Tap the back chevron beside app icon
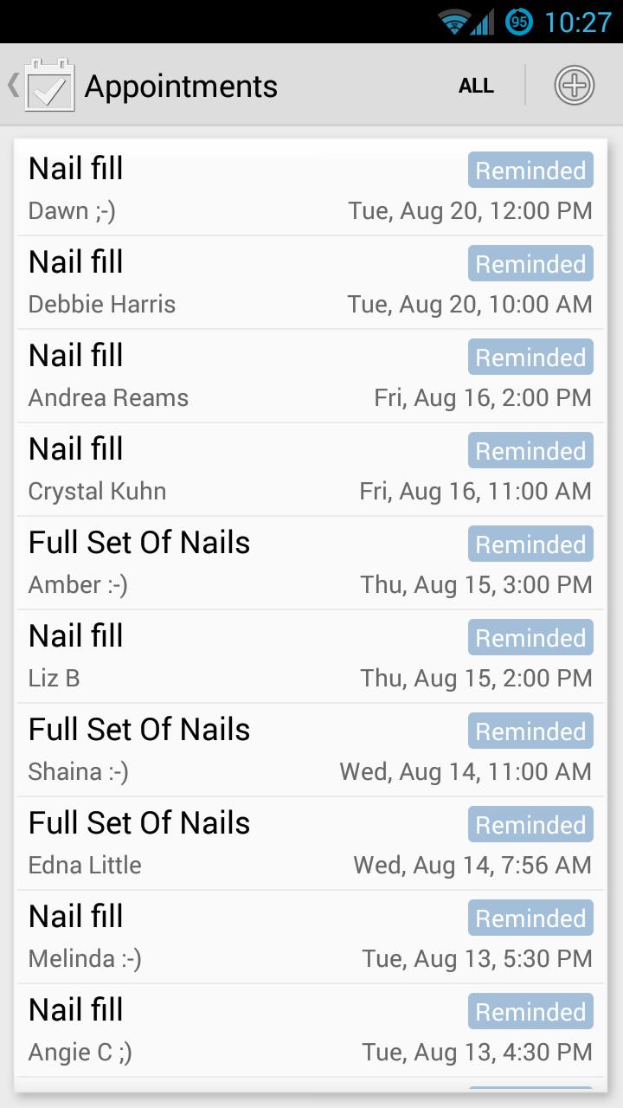This screenshot has height=1108, width=623. 13,85
